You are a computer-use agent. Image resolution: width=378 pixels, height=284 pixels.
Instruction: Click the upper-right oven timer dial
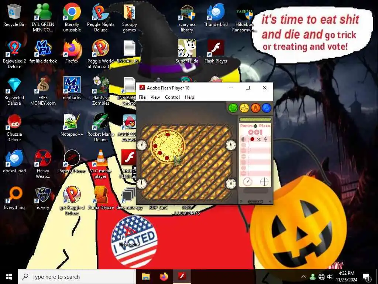[x=231, y=145]
